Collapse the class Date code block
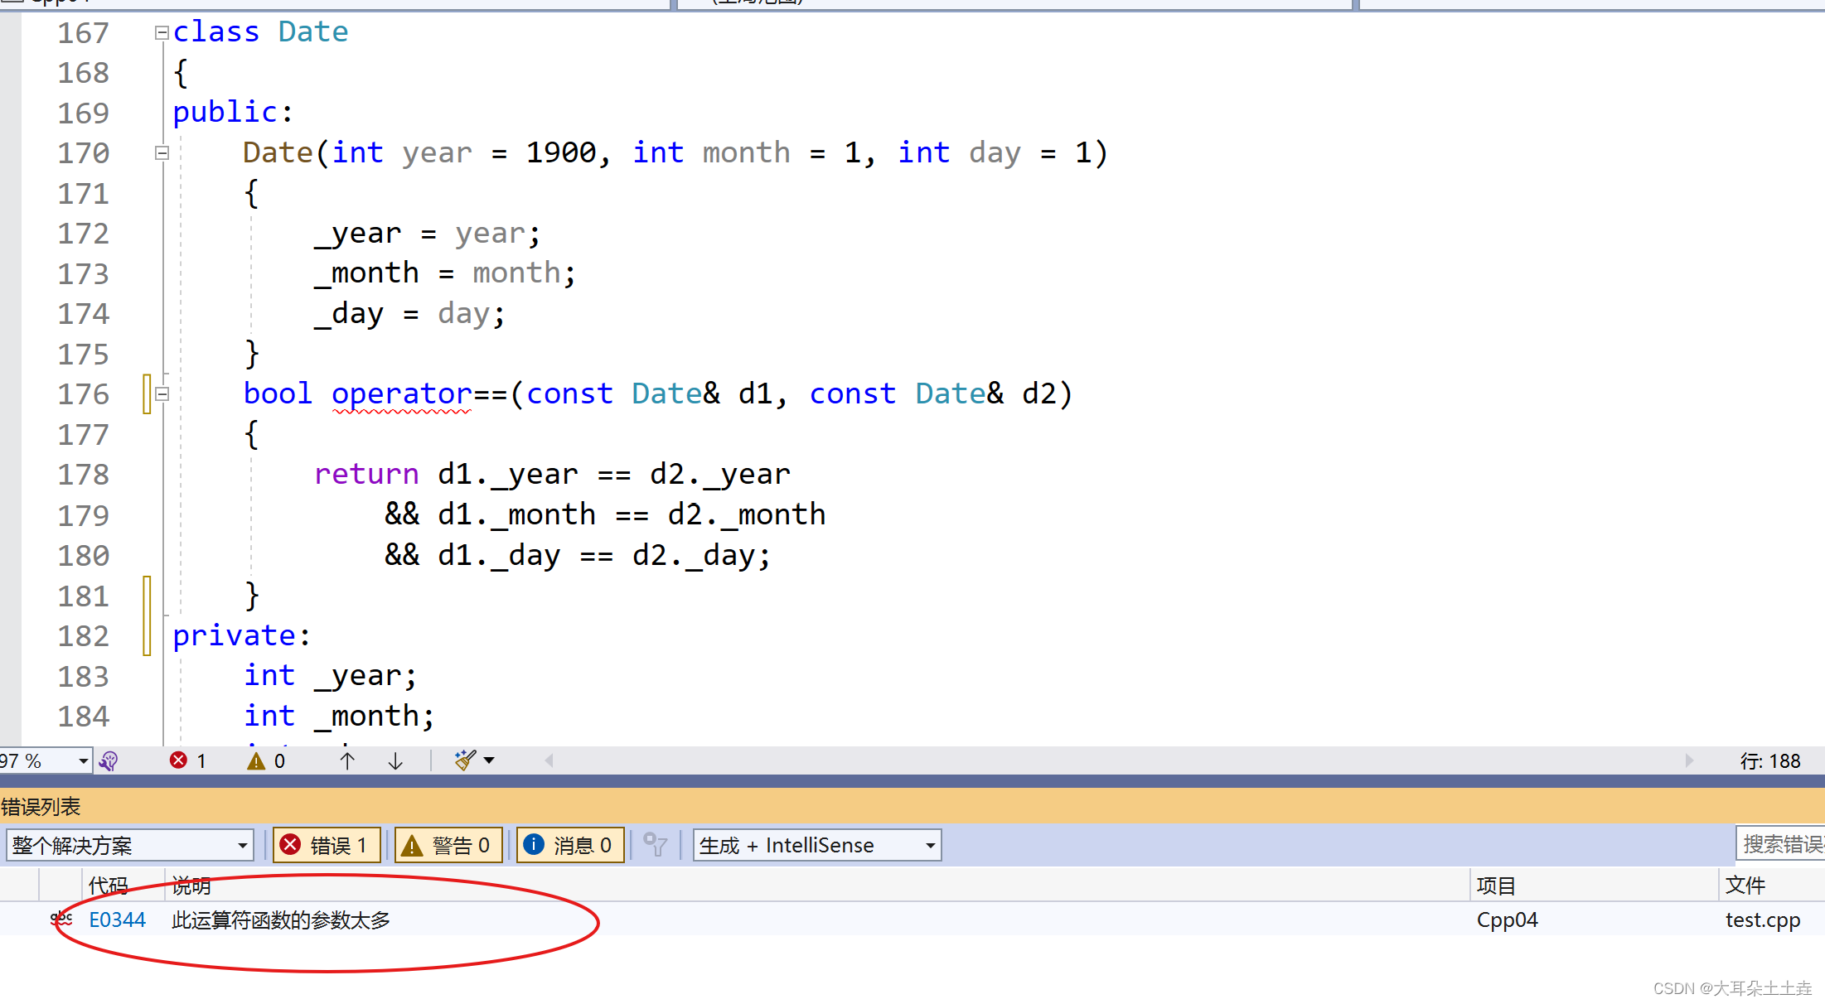Image resolution: width=1825 pixels, height=1004 pixels. 162,33
